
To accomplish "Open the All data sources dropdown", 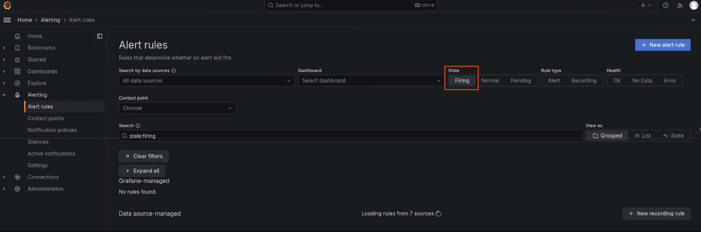I will click(x=207, y=81).
